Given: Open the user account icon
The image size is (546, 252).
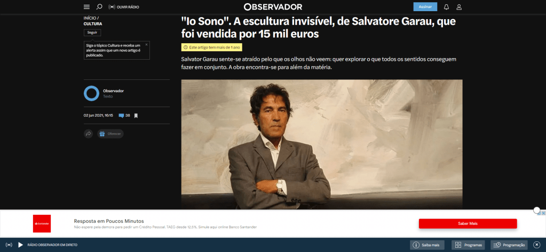Looking at the screenshot, I should (x=459, y=7).
